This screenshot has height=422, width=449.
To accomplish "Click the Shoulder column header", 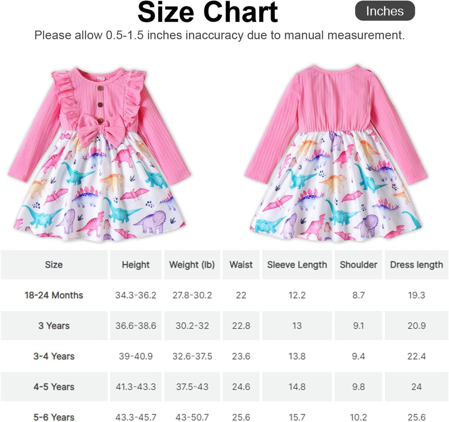I will pyautogui.click(x=358, y=265).
